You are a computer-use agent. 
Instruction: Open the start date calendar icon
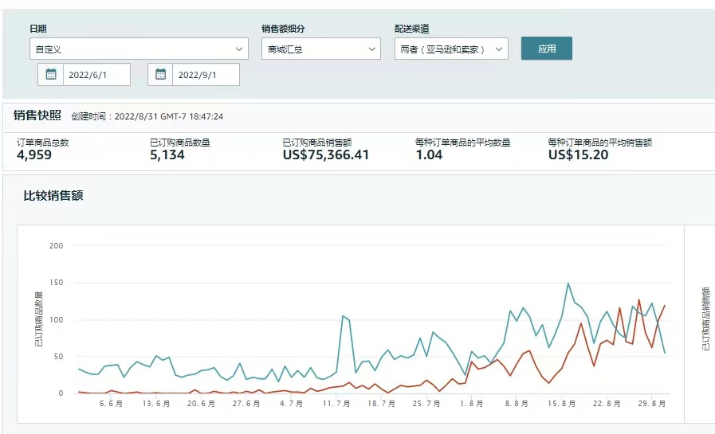(50, 74)
